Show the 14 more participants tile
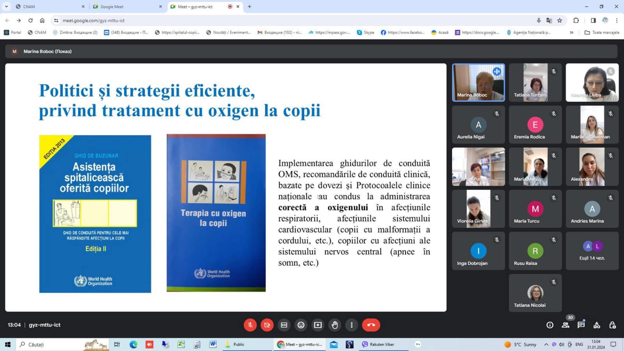This screenshot has height=351, width=624. [592, 251]
